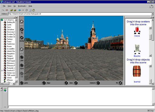
Task: Select the Castle scene in tree
Action: click(x=9, y=25)
